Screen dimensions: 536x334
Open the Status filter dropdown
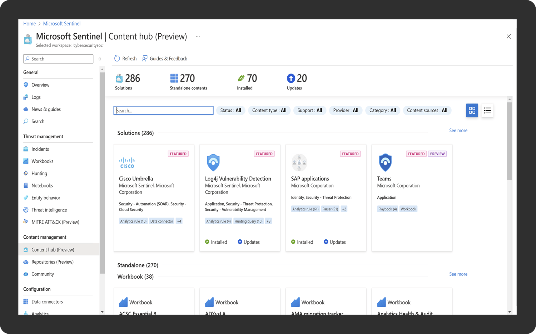coord(230,110)
